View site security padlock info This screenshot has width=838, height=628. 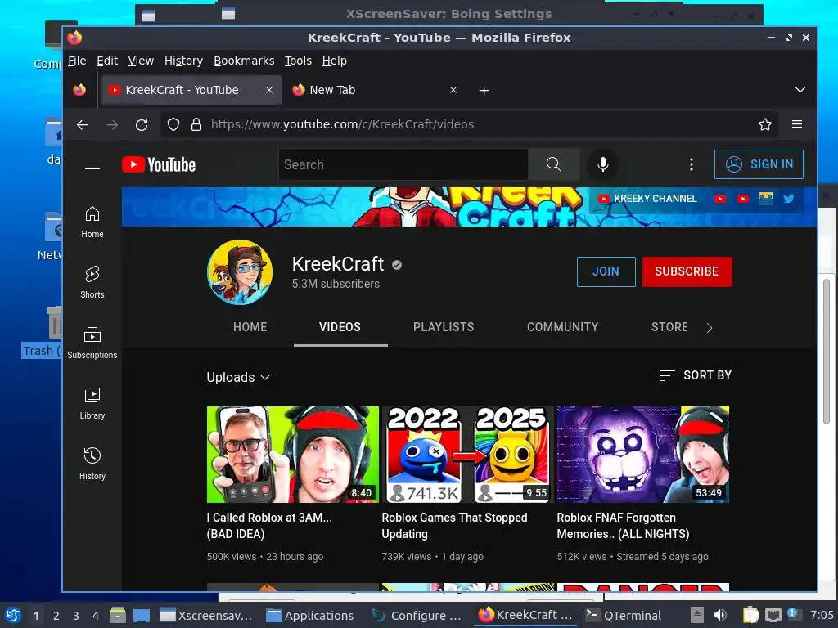click(x=196, y=124)
